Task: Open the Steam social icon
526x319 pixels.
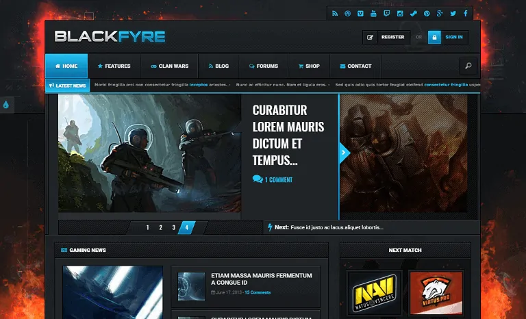Action: click(x=413, y=14)
